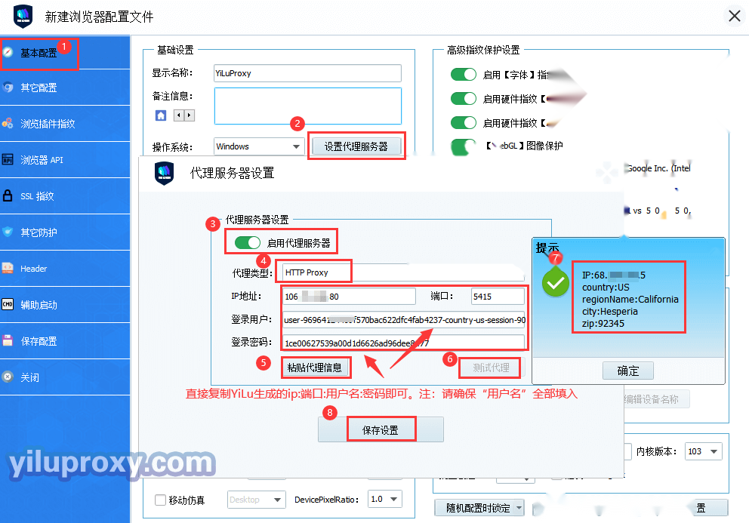
Task: Click the 登录用户 input field
Action: click(x=404, y=319)
